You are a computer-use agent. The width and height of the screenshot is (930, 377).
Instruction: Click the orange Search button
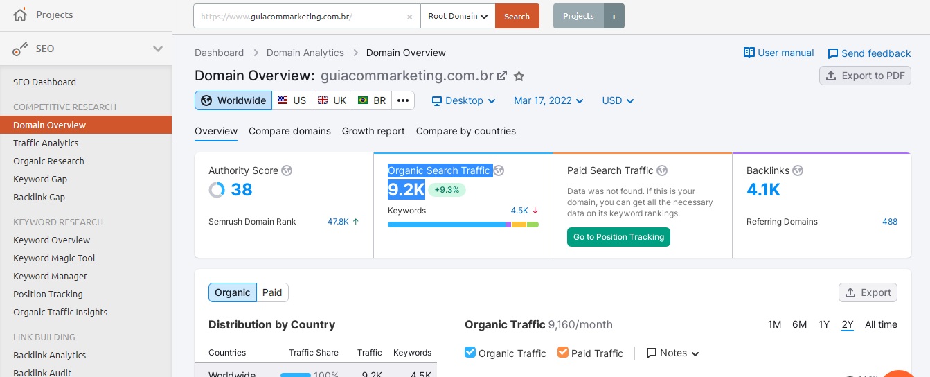point(517,17)
